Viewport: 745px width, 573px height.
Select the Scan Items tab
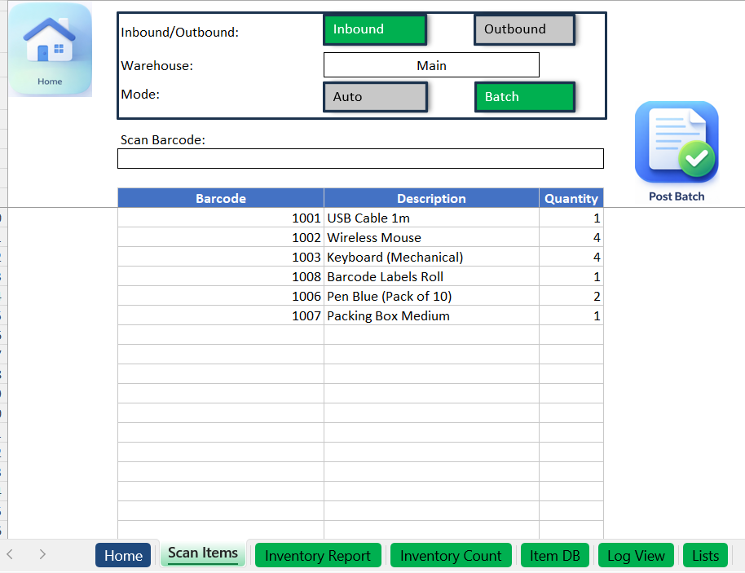[x=203, y=554]
